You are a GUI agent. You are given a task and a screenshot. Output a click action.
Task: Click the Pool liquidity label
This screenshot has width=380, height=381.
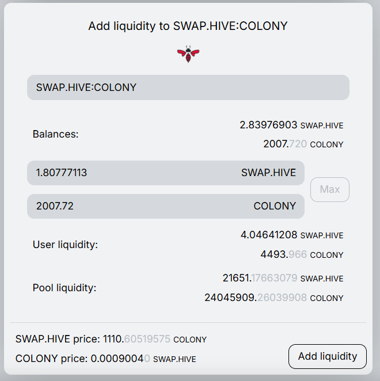[x=64, y=288]
